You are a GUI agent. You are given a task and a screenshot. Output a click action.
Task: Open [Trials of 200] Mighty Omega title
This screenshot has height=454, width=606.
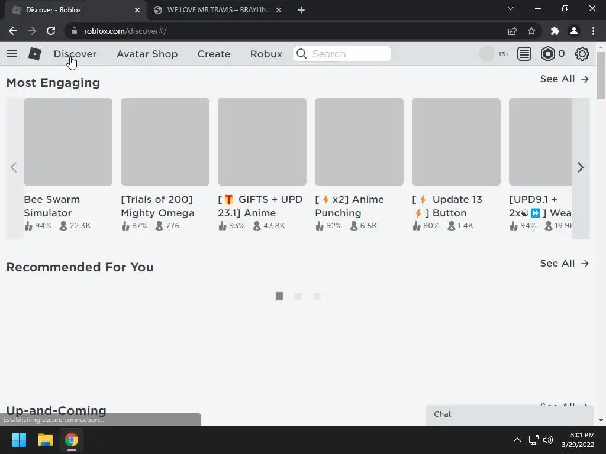coord(157,206)
